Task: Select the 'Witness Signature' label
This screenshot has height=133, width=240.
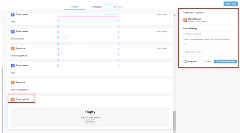Action: click(x=20, y=90)
